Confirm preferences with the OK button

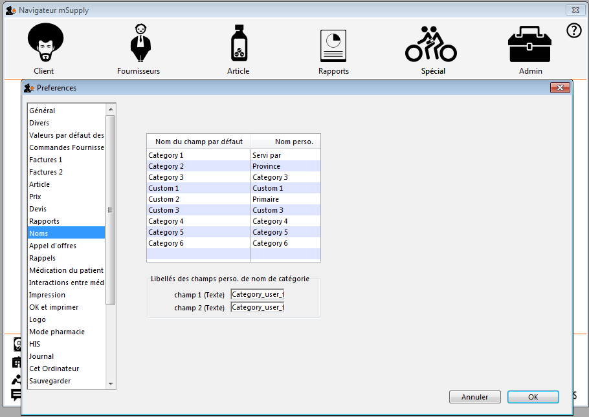point(533,397)
